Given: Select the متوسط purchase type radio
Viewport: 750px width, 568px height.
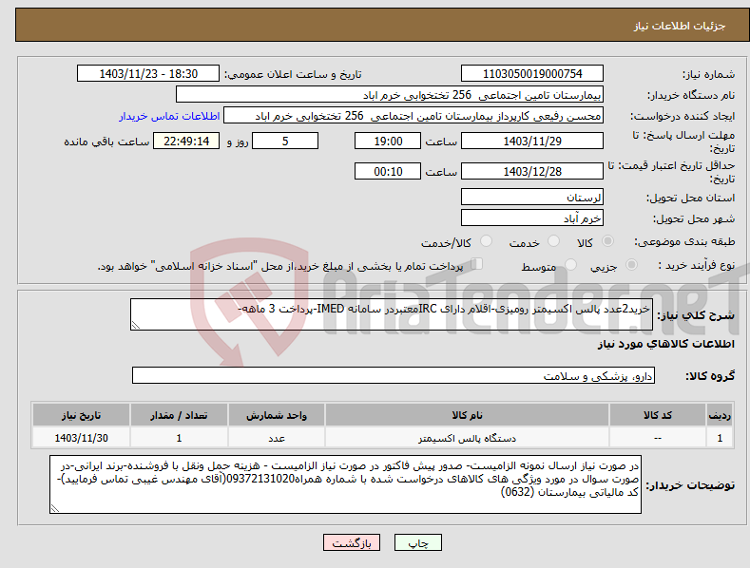Looking at the screenshot, I should (x=570, y=264).
